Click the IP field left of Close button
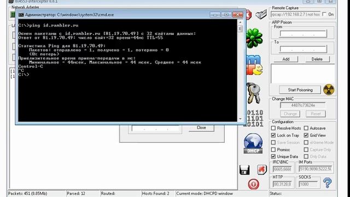The image size is (350, 197). (x=155, y=129)
